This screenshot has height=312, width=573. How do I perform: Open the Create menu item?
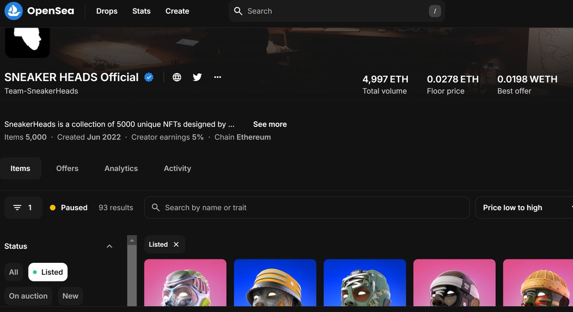tap(177, 11)
